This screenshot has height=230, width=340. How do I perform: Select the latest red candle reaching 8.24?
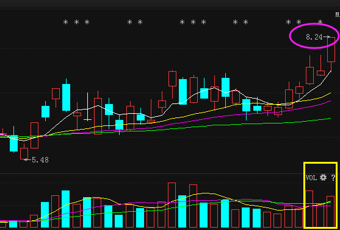tap(331, 54)
